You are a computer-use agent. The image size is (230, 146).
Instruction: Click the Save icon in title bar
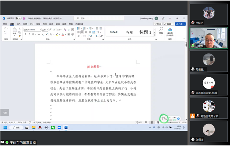coord(24,18)
